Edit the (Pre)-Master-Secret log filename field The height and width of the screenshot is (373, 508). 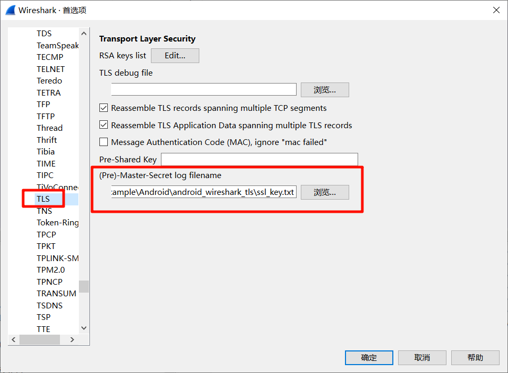pos(204,192)
